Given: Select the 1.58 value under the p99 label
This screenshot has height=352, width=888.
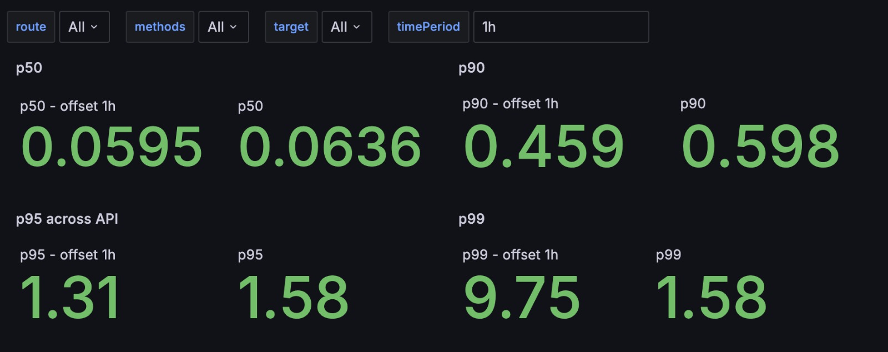Looking at the screenshot, I should 711,298.
